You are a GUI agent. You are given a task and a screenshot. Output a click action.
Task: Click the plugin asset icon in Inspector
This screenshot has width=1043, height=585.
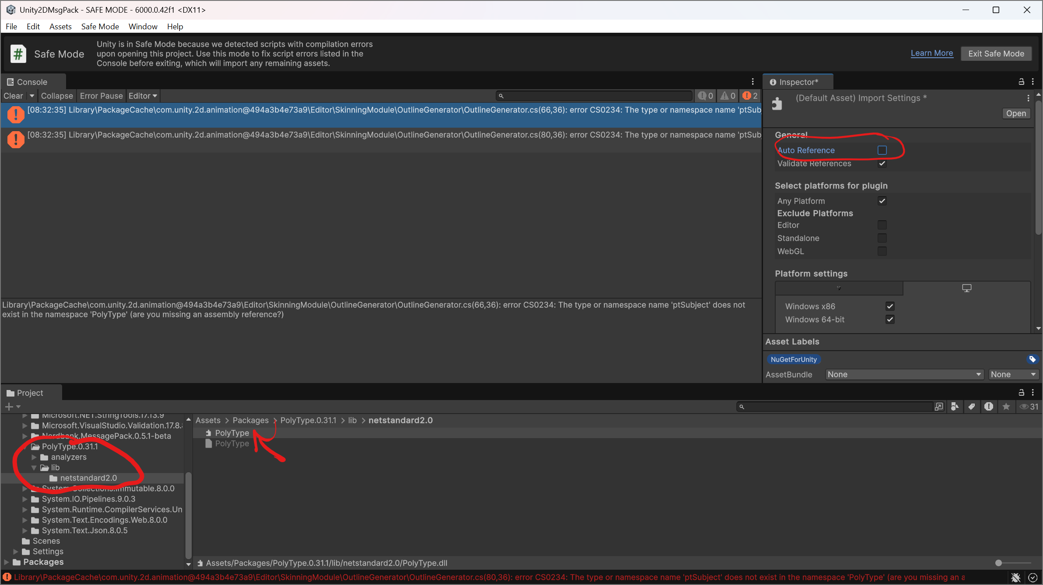click(x=777, y=104)
